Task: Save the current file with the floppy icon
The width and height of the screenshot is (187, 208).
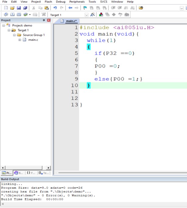Action: (19, 8)
